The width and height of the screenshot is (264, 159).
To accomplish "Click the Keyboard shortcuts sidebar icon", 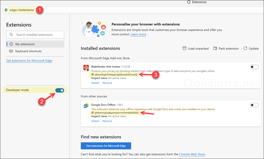I will point(10,51).
